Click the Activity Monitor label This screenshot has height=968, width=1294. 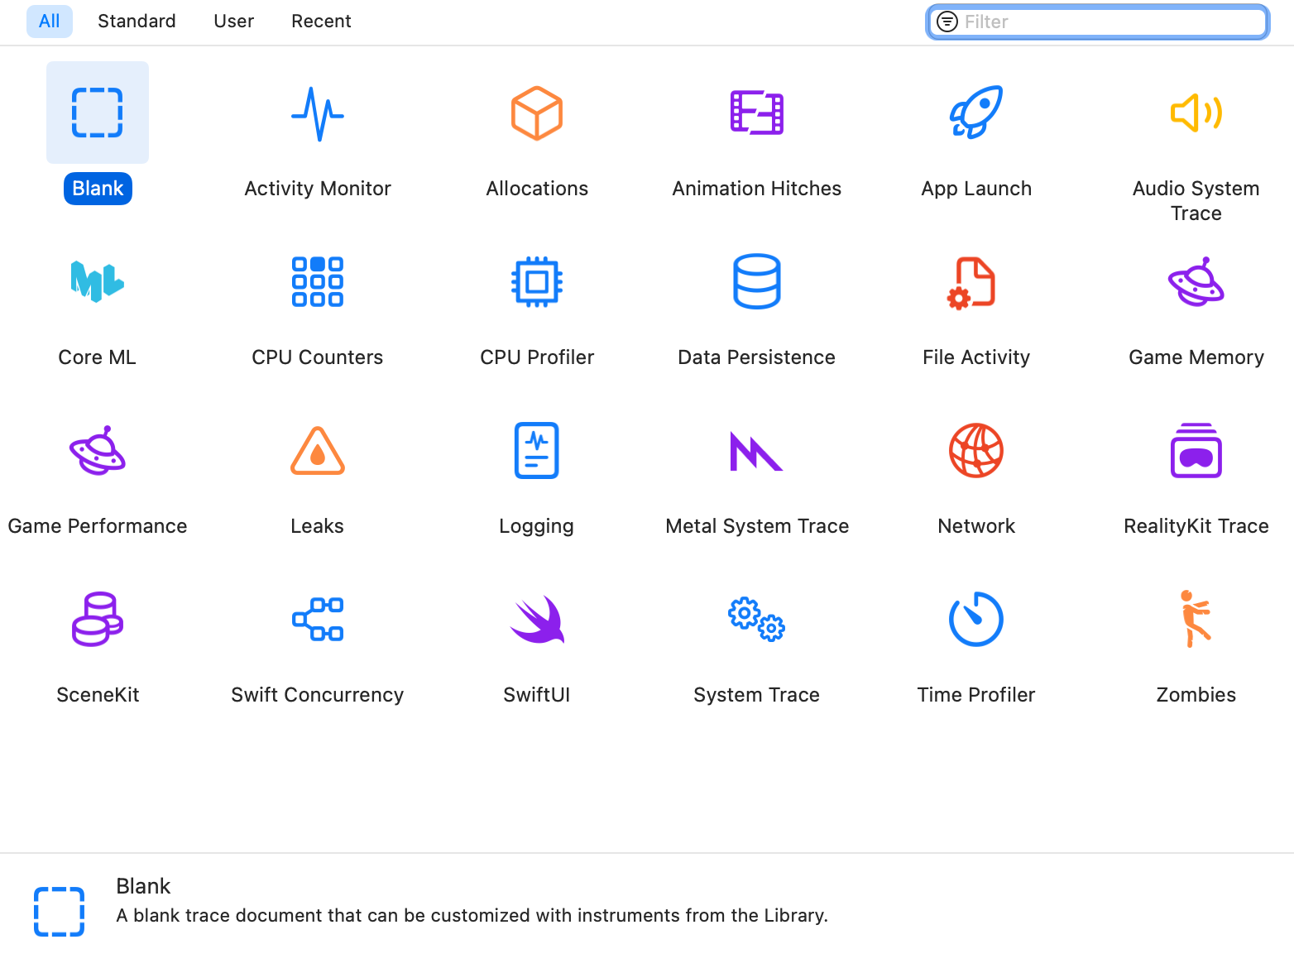pyautogui.click(x=318, y=189)
